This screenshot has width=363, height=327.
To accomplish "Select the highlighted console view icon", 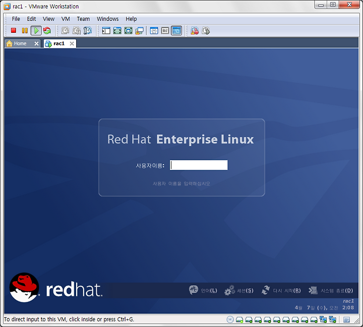I will 176,30.
